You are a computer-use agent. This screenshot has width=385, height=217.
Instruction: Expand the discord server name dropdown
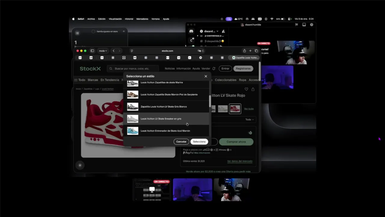click(211, 31)
